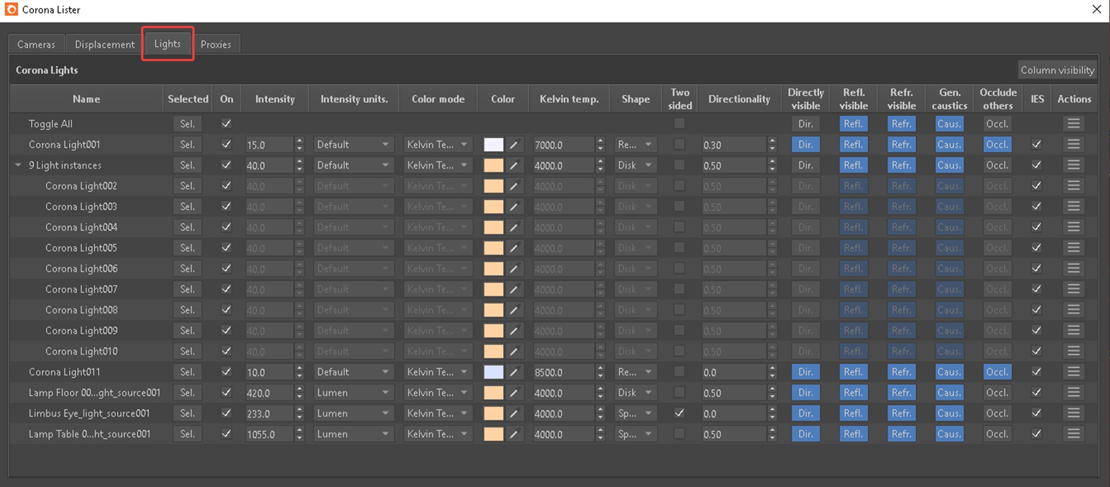1110x487 pixels.
Task: Click Sel. button for Corona Light001
Action: 187,144
